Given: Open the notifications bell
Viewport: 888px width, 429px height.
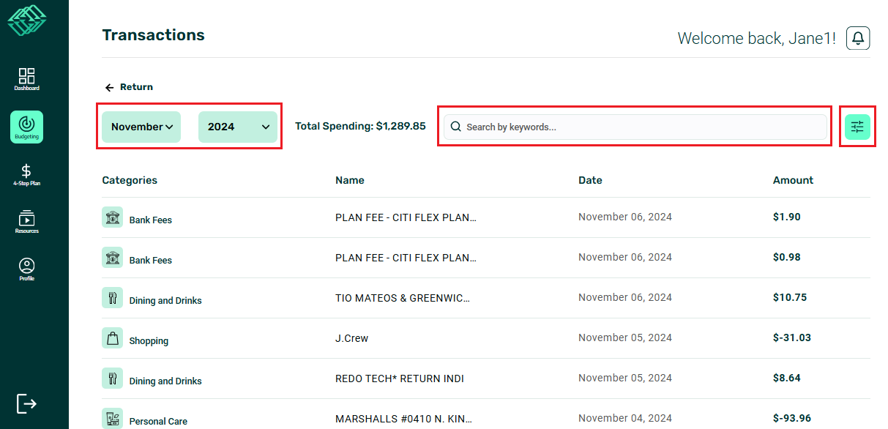Looking at the screenshot, I should click(x=857, y=37).
